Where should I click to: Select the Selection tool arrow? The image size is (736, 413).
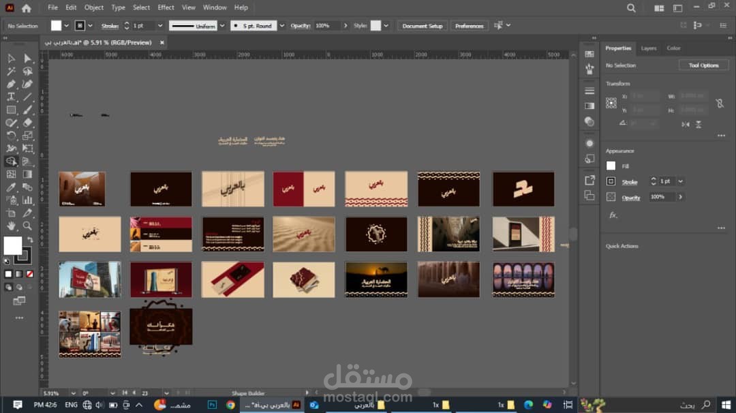pos(12,58)
